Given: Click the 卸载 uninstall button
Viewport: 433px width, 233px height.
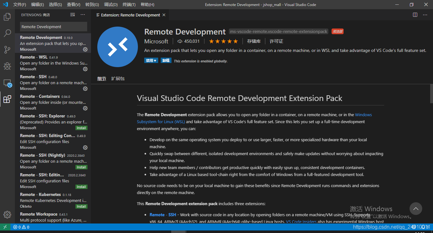Looking at the screenshot, I should (166, 60).
